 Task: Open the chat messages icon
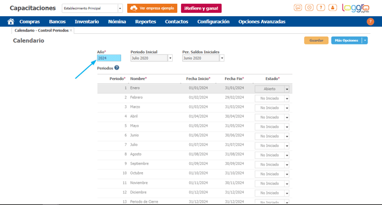coord(298,8)
